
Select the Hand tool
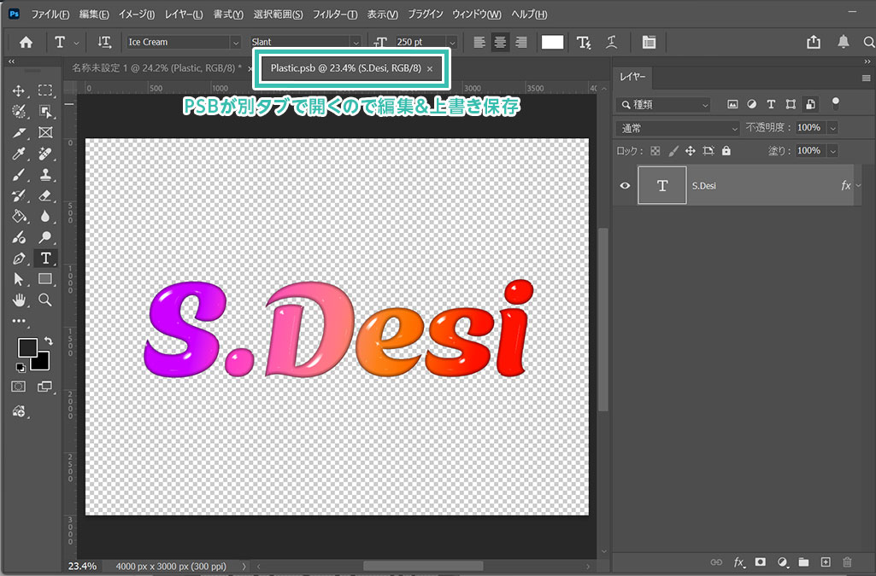point(19,300)
